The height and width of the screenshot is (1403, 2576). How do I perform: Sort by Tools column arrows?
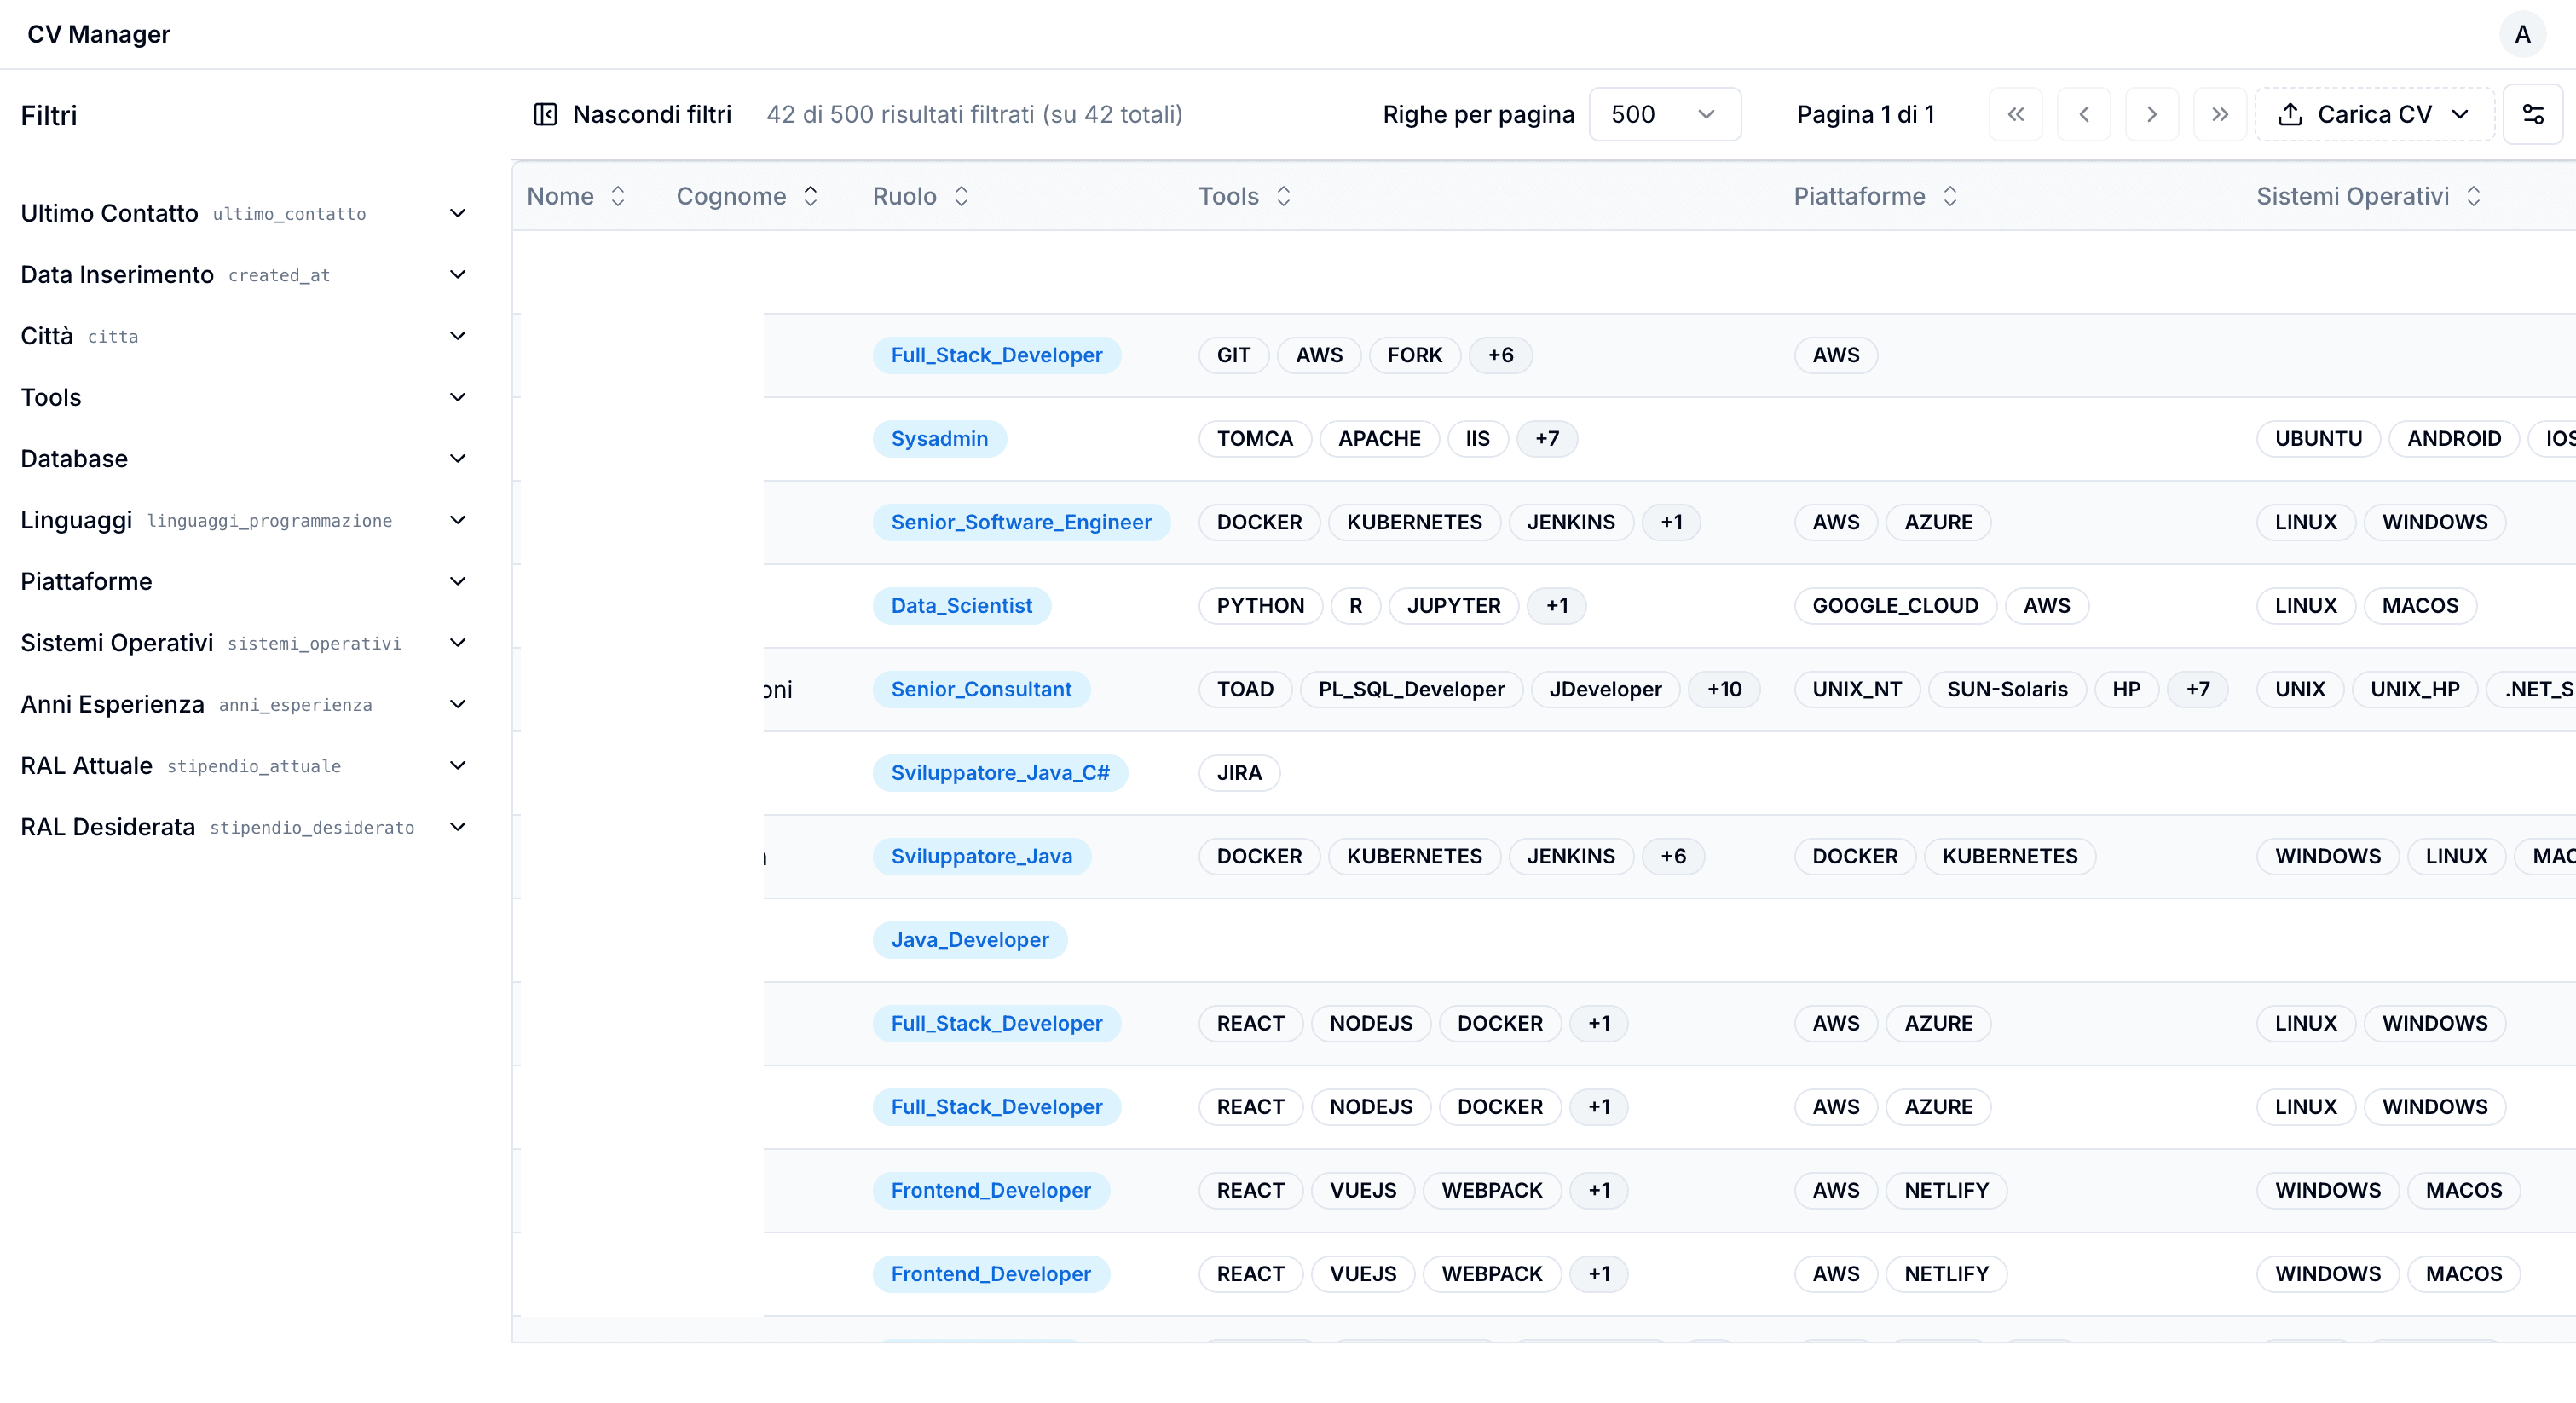pyautogui.click(x=1284, y=196)
